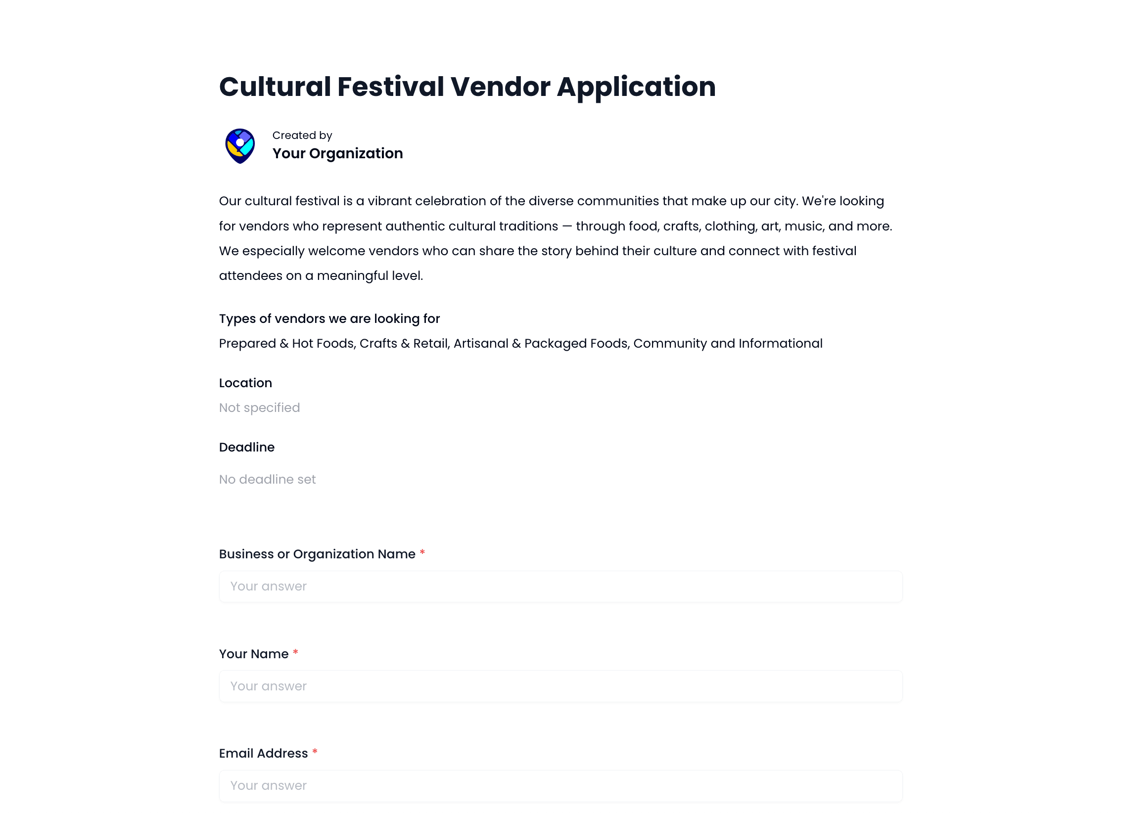Select the colorful pin icon next to Created by
The image size is (1122, 813).
241,145
